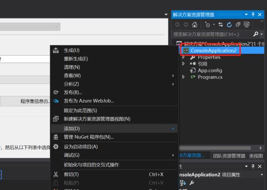Image resolution: width=267 pixels, height=190 pixels.
Task: Toggle the pending changes filter clock icon
Action: coord(207,25)
